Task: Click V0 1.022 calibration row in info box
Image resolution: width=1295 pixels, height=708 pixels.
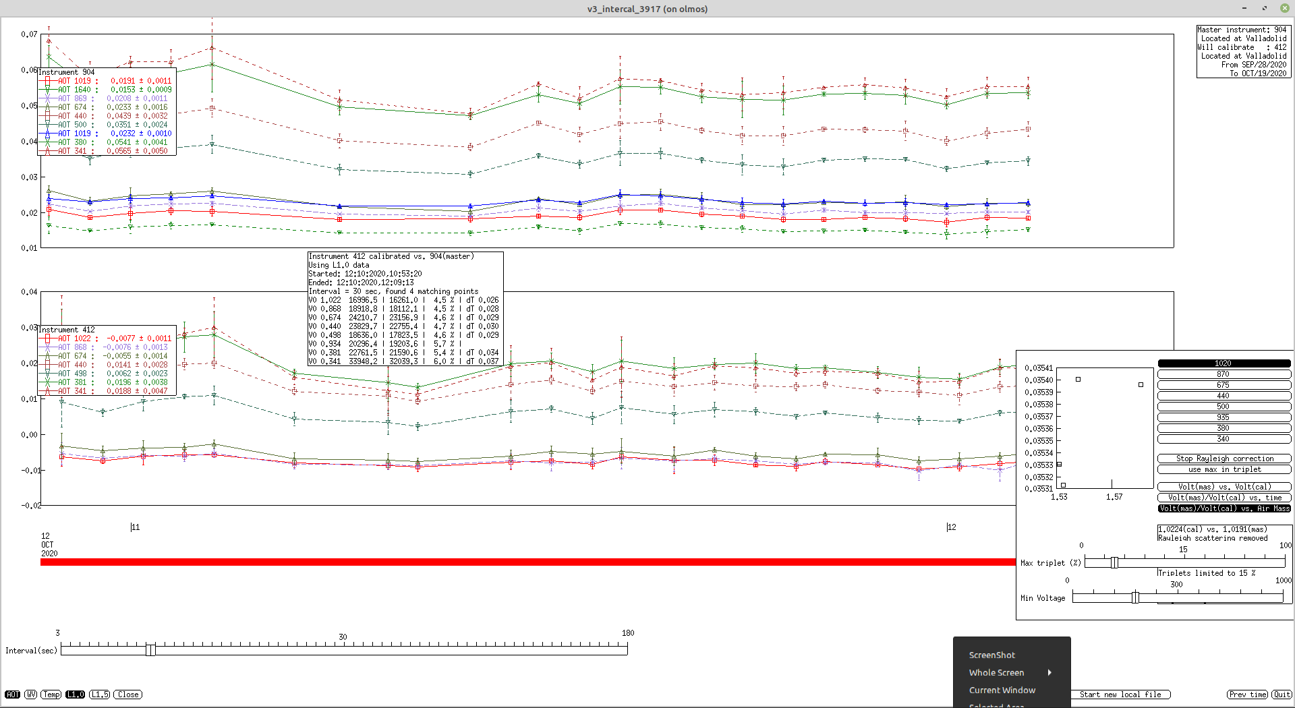Action: pos(404,300)
